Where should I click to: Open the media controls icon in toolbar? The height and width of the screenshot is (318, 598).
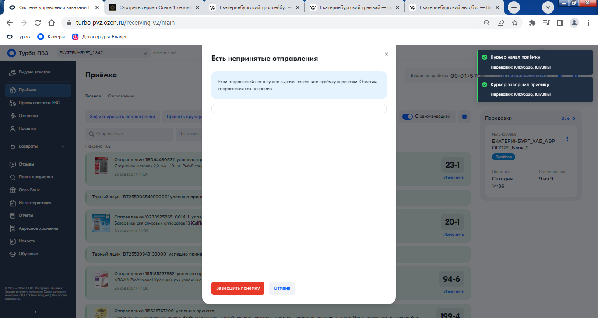click(x=546, y=23)
